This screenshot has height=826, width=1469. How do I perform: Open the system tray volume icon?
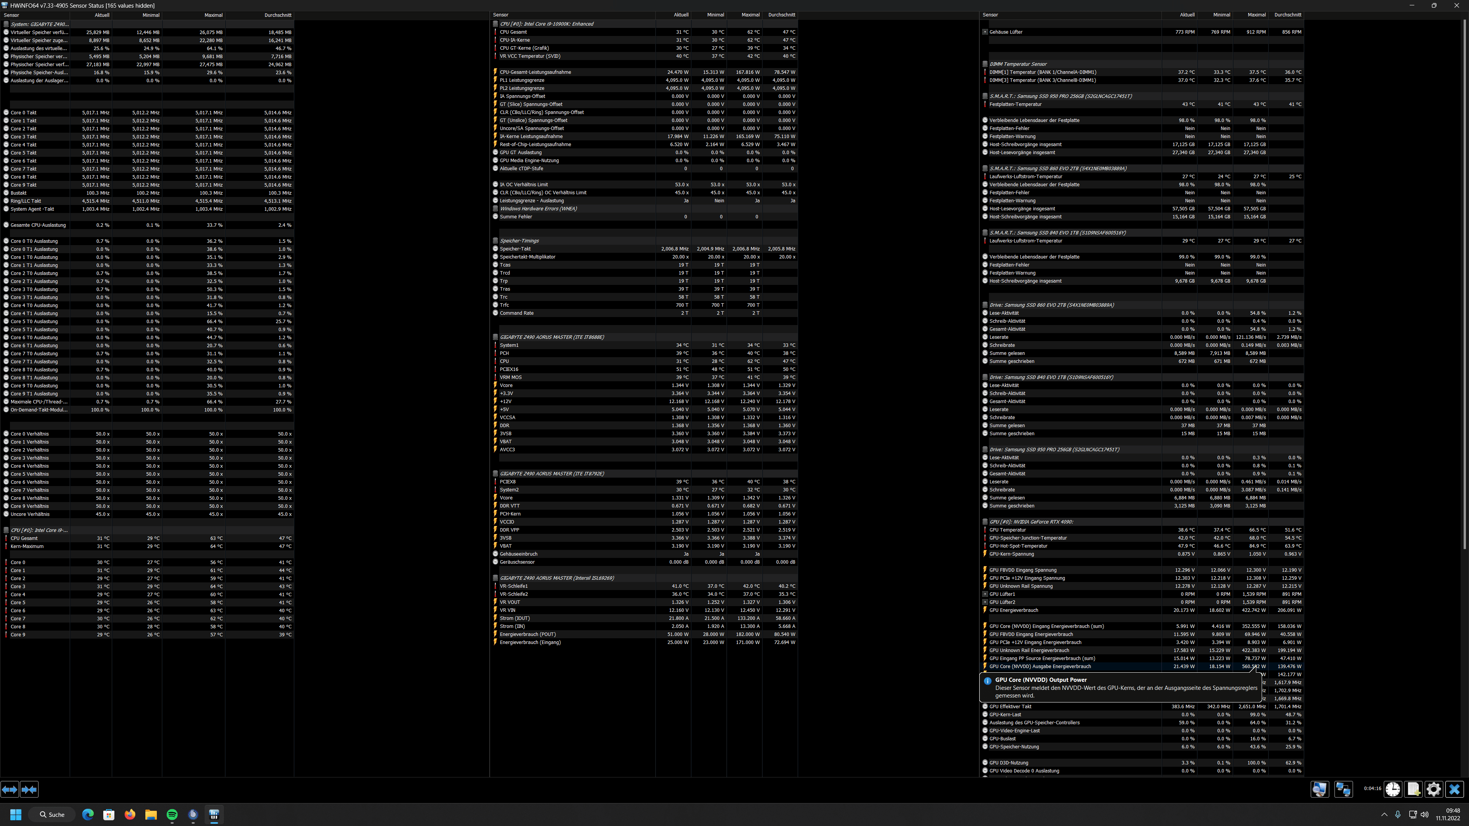point(1425,815)
